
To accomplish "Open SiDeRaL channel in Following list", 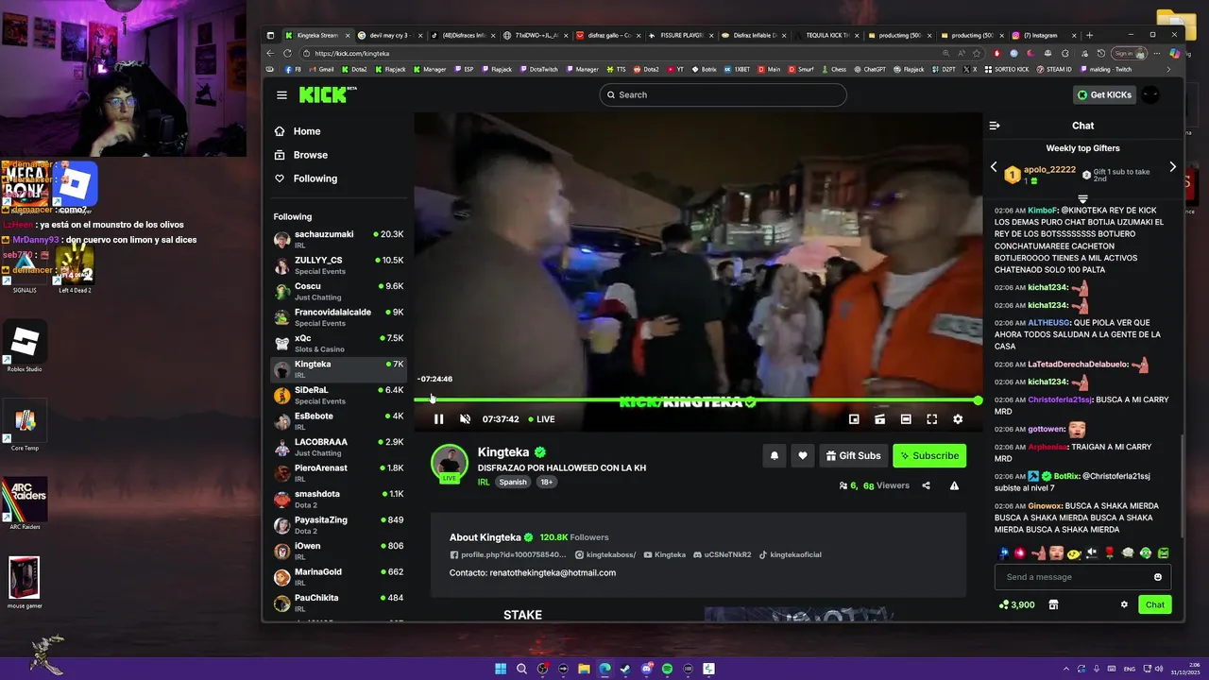I will point(339,395).
